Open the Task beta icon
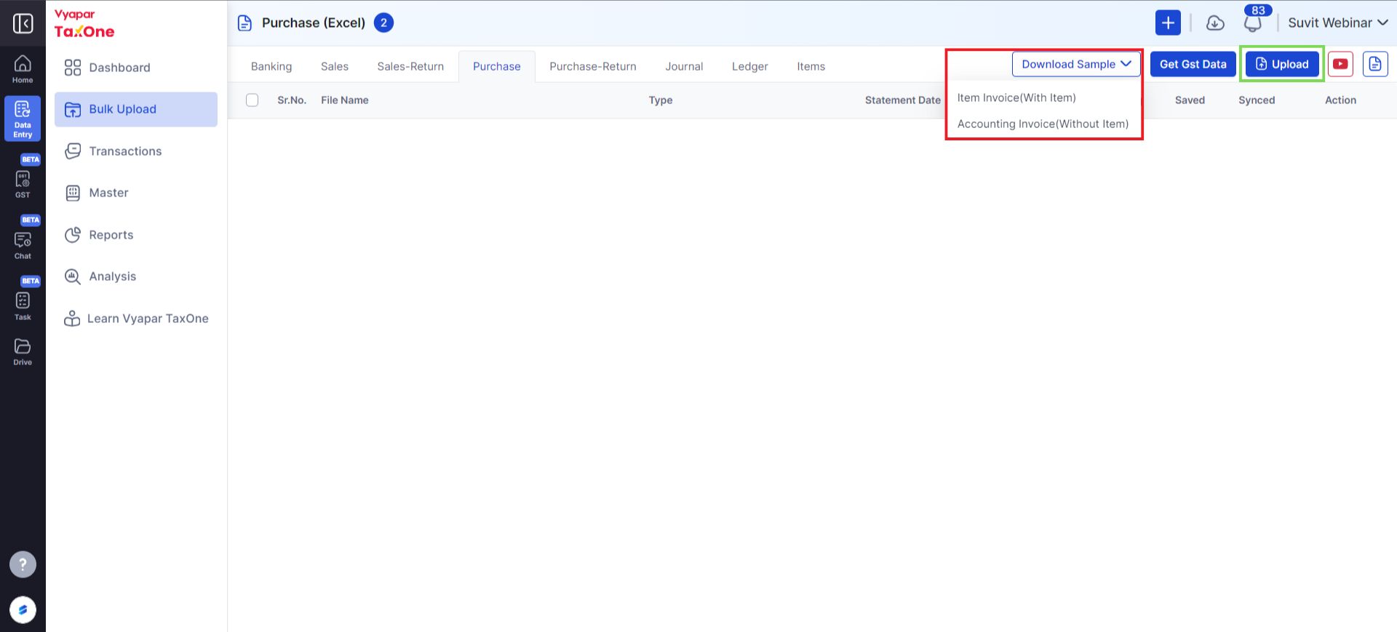 pos(23,305)
